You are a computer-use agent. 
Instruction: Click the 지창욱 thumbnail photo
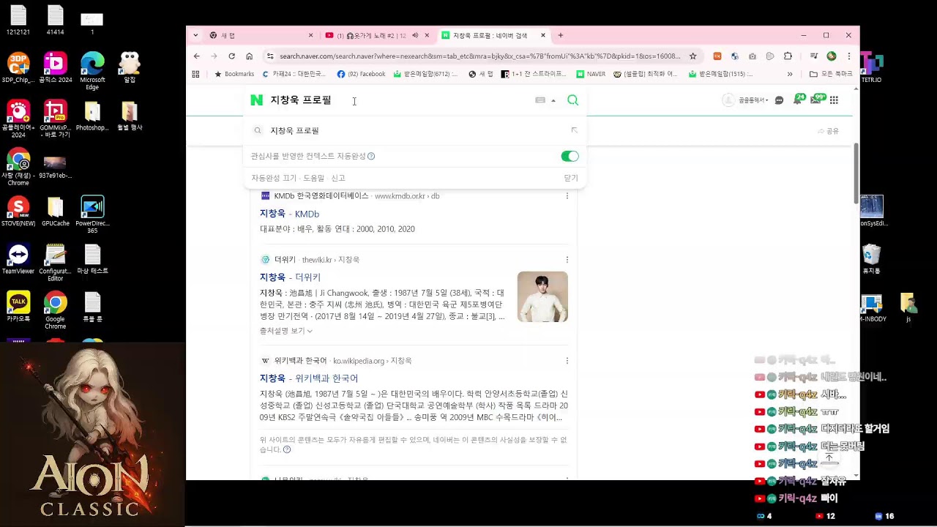(542, 296)
